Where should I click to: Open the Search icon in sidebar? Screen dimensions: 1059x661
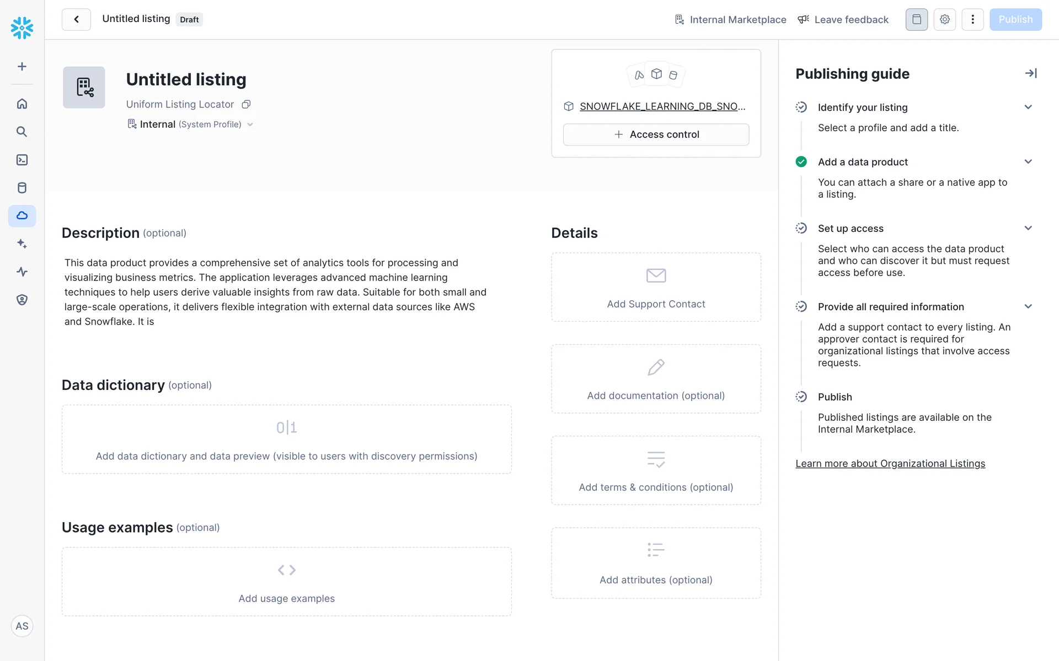pyautogui.click(x=22, y=132)
